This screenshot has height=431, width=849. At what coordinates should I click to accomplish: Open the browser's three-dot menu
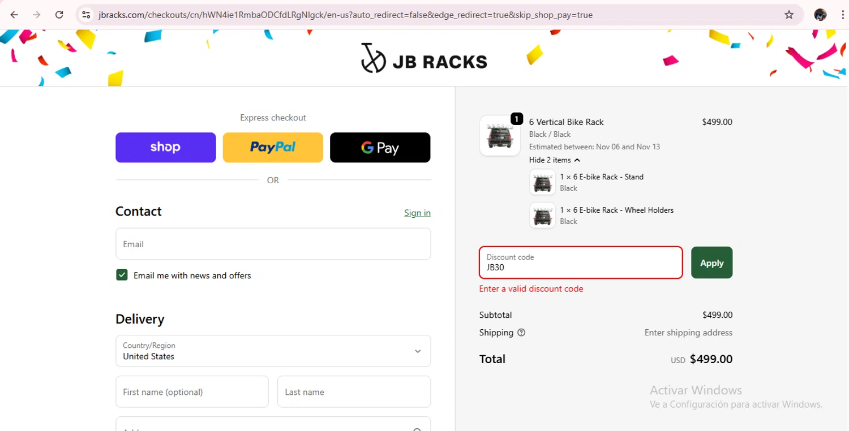click(x=843, y=15)
